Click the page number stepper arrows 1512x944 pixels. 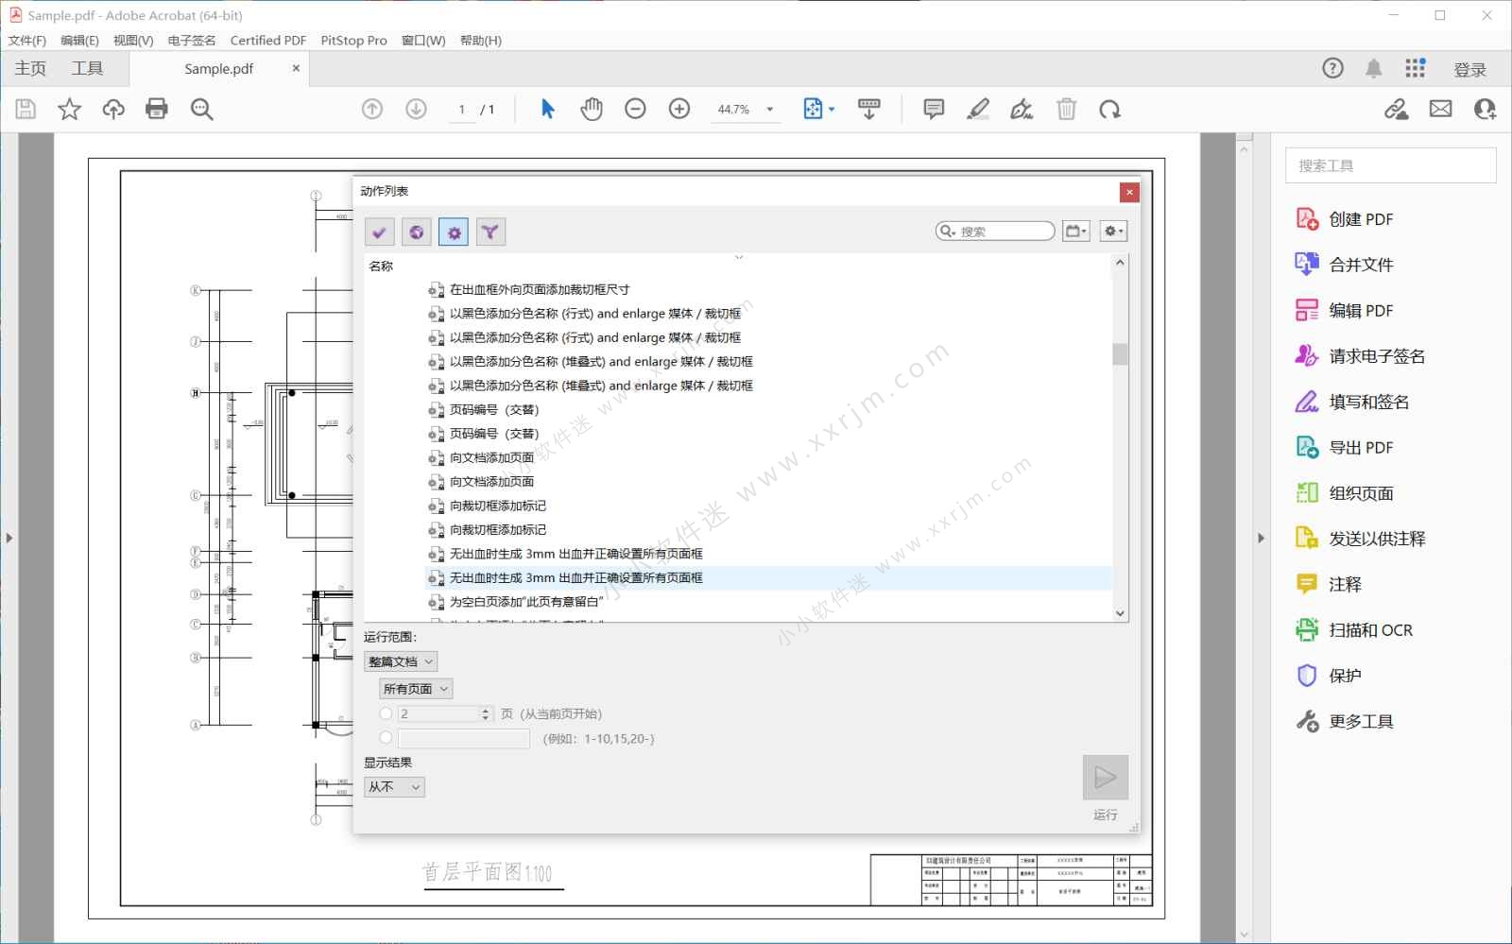pos(486,713)
